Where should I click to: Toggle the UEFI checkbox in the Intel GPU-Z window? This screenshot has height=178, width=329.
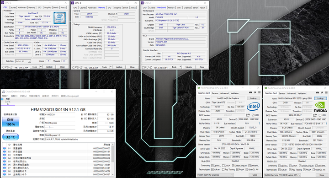coord(253,115)
